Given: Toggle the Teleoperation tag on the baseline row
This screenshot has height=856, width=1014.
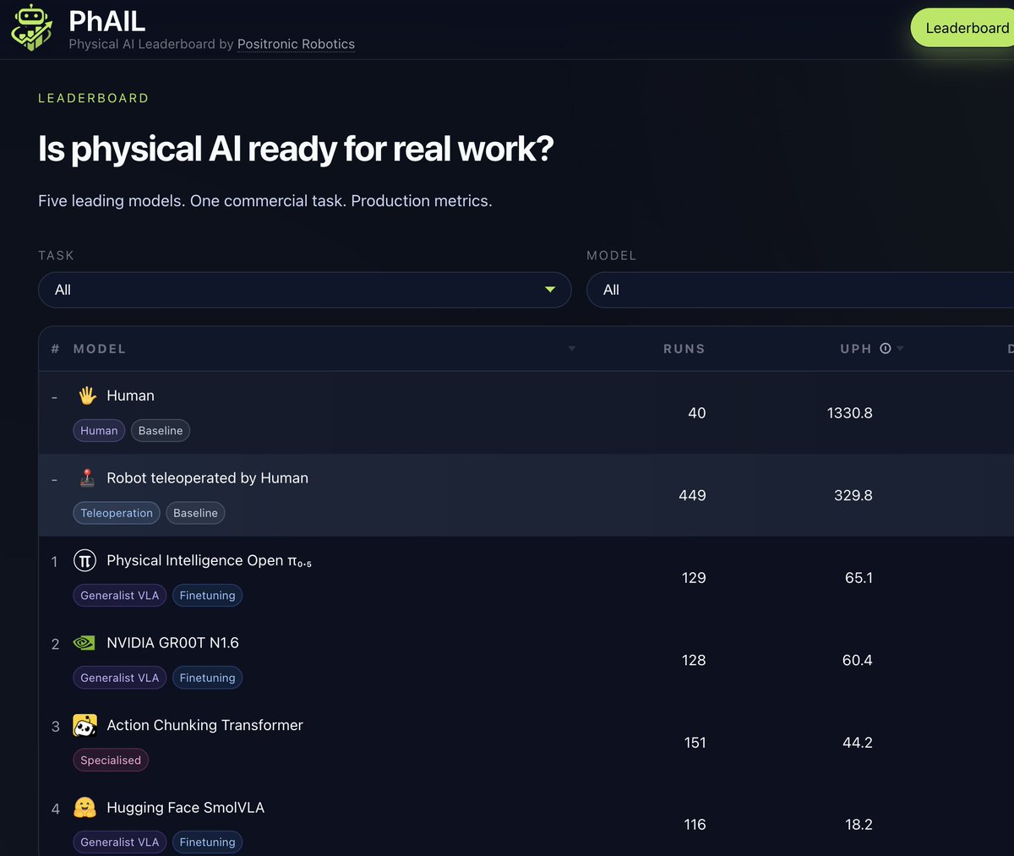Looking at the screenshot, I should click(x=116, y=512).
